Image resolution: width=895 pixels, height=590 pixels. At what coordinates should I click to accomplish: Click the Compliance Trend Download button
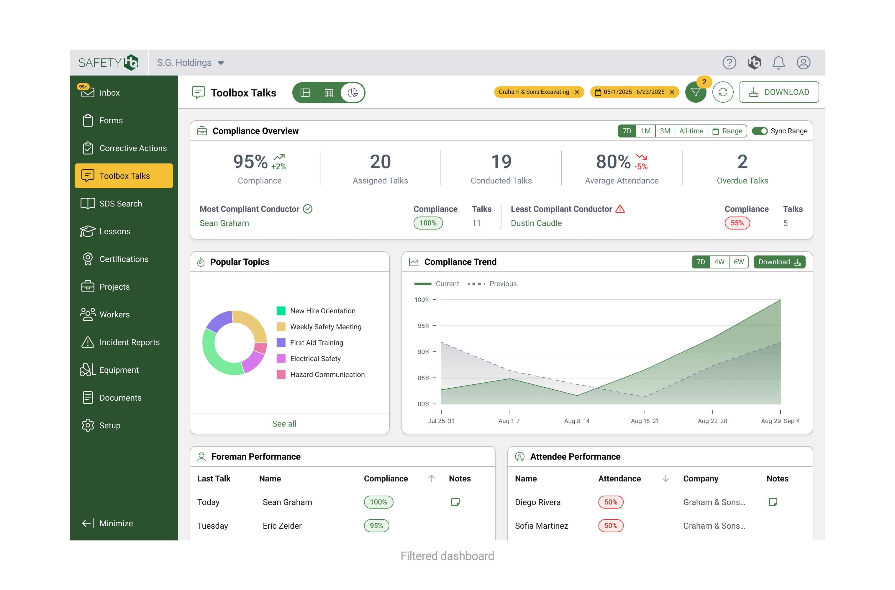click(779, 262)
